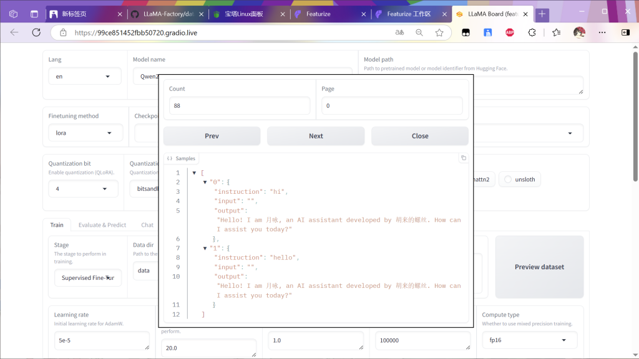639x359 pixels.
Task: Open the Finetuning method dropdown showing lora
Action: (85, 133)
